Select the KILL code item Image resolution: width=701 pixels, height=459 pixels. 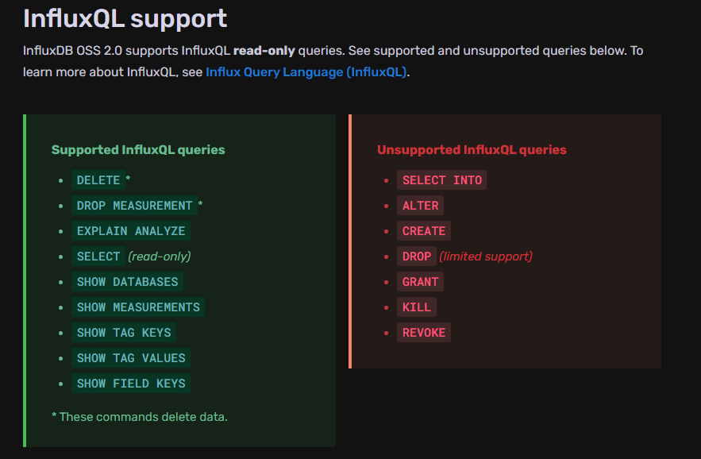click(x=417, y=307)
